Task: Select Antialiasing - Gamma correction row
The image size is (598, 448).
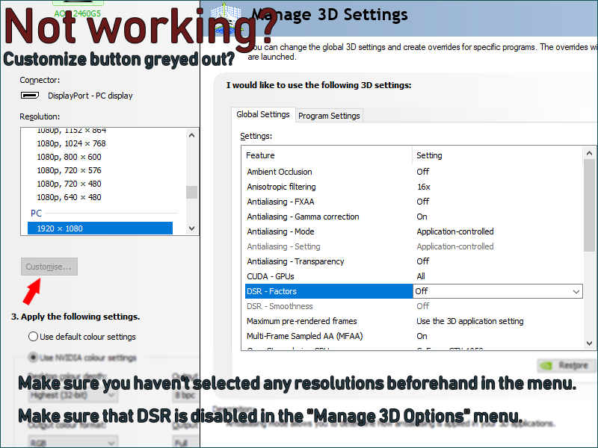Action: 413,217
